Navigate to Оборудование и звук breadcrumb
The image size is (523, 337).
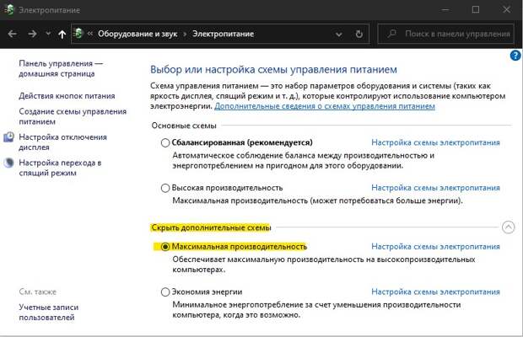(137, 34)
